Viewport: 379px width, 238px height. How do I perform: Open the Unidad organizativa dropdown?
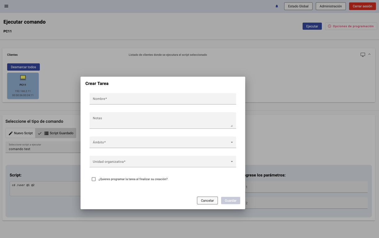(x=163, y=161)
